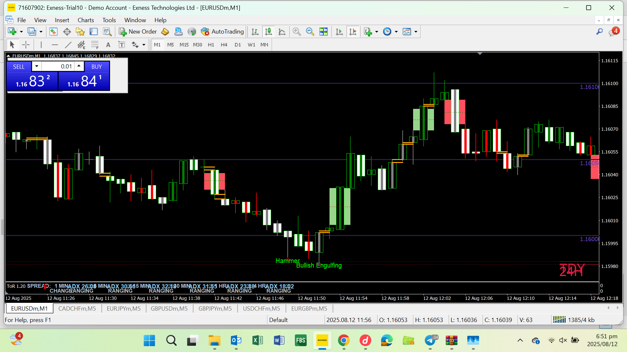Switch chart to line chart
The height and width of the screenshot is (352, 627).
point(282,32)
